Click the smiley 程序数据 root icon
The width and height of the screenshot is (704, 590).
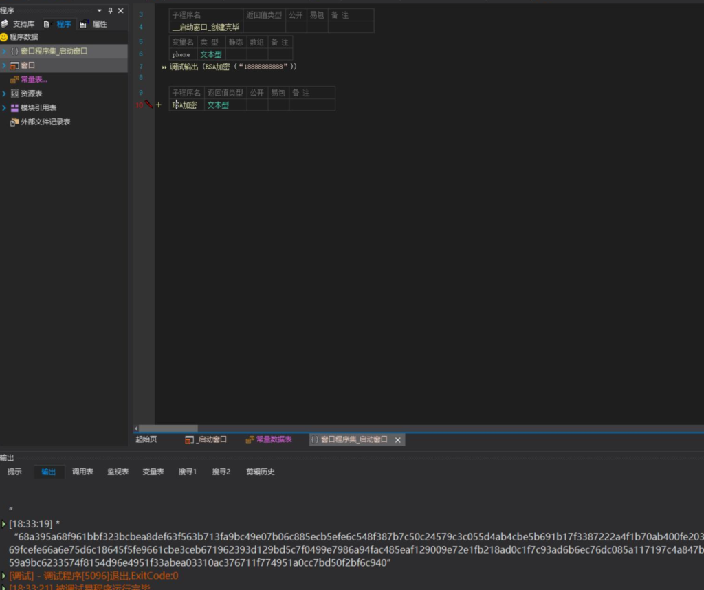coord(4,37)
